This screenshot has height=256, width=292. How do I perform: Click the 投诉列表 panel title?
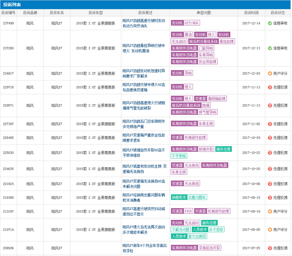[12, 5]
